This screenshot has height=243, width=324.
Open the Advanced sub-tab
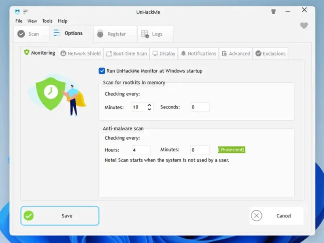(x=236, y=53)
